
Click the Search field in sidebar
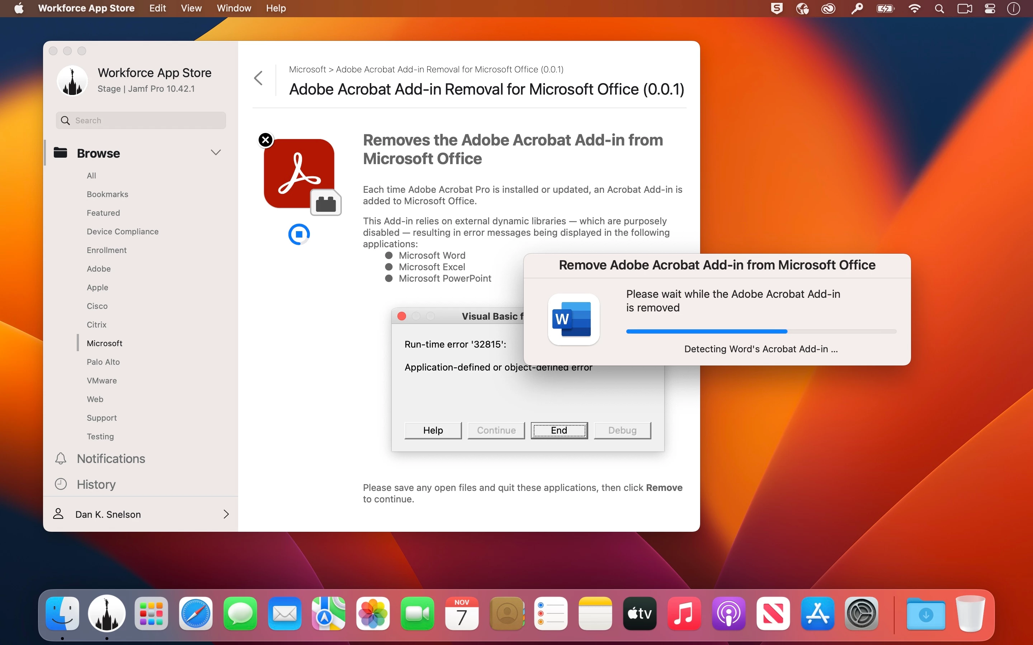(x=141, y=121)
